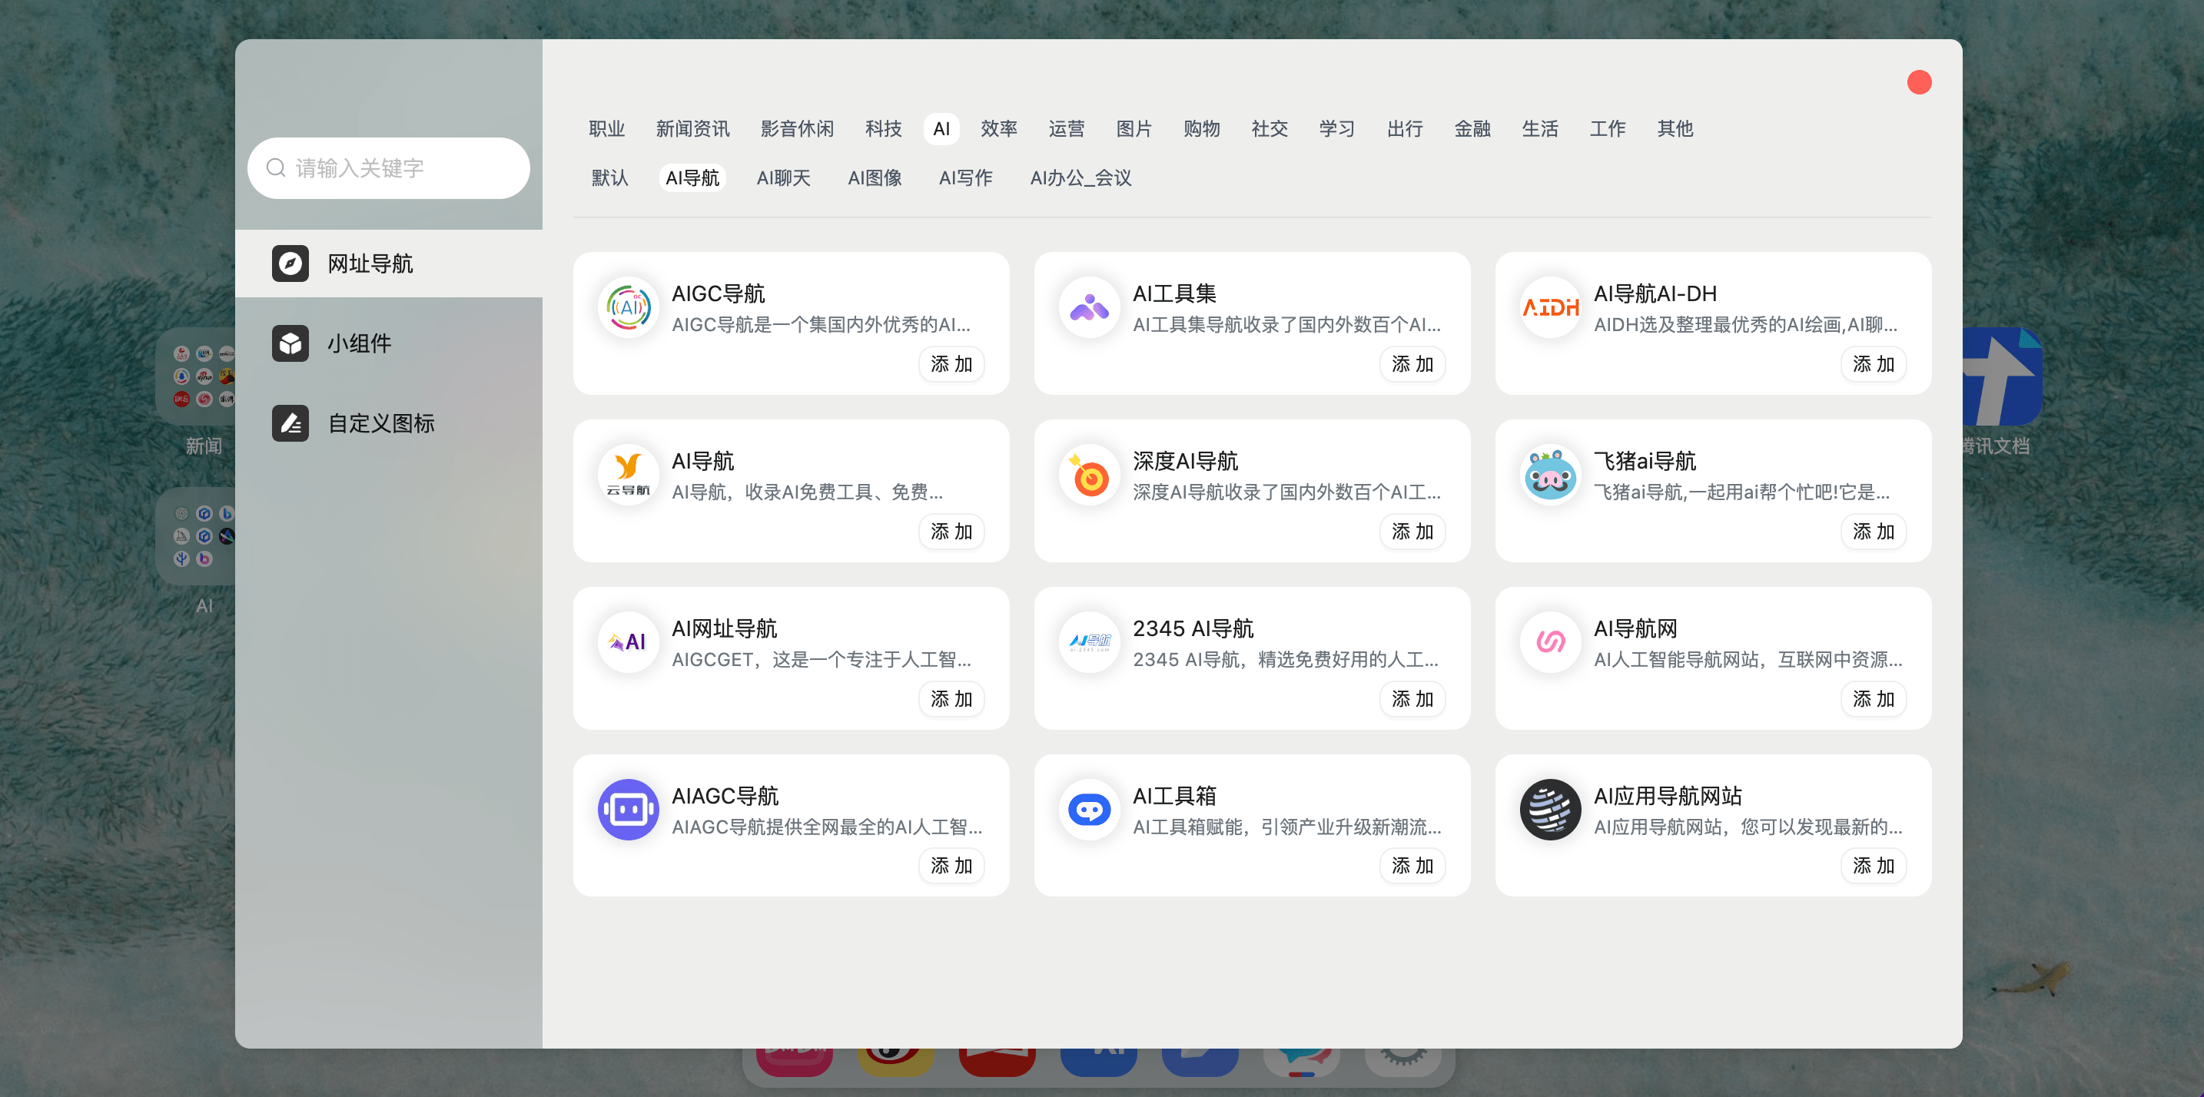This screenshot has height=1097, width=2204.
Task: Add AIAGC导航 with its 添加 button
Action: (x=951, y=865)
